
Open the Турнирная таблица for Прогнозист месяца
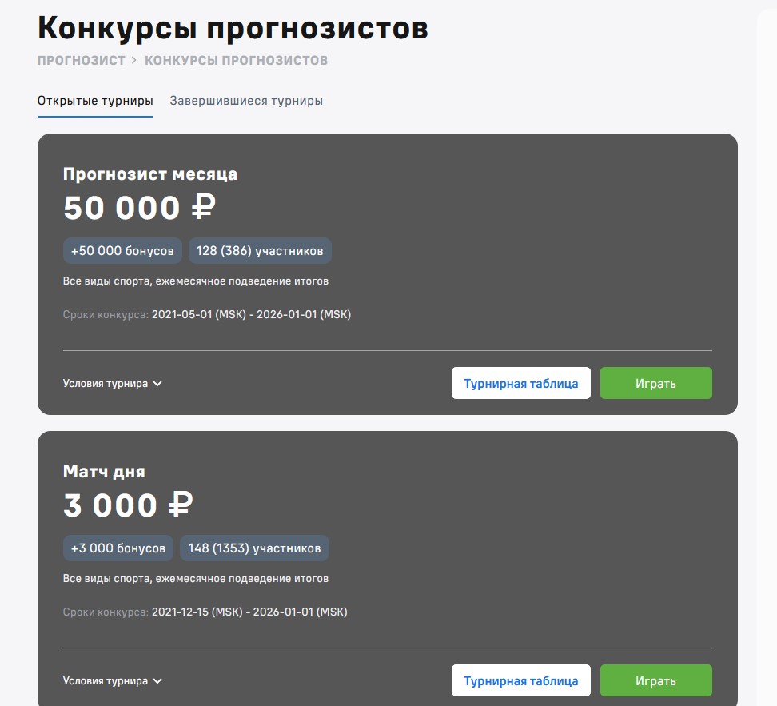click(x=520, y=383)
